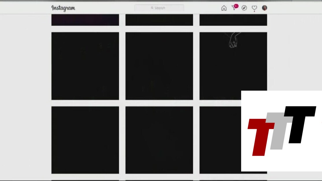
Task: Open the middle-row left black post
Action: click(x=85, y=66)
